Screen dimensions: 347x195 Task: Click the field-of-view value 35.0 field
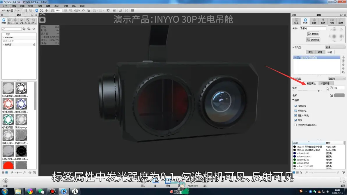[58, 10]
